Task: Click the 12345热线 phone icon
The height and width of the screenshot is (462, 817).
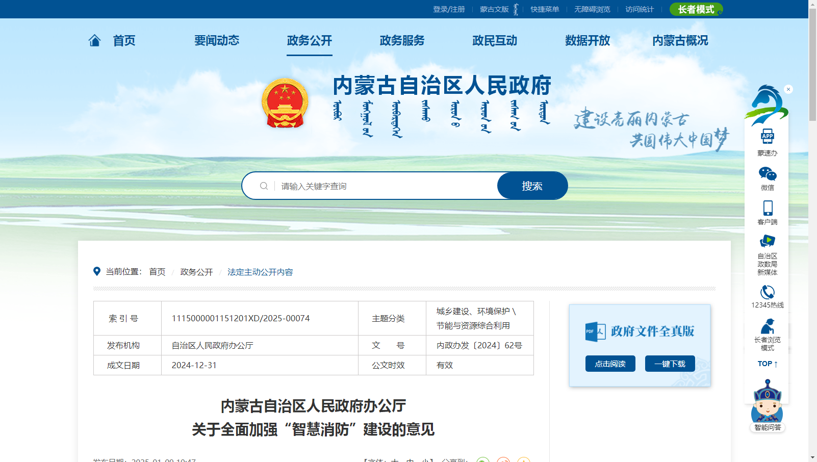Action: 767,293
